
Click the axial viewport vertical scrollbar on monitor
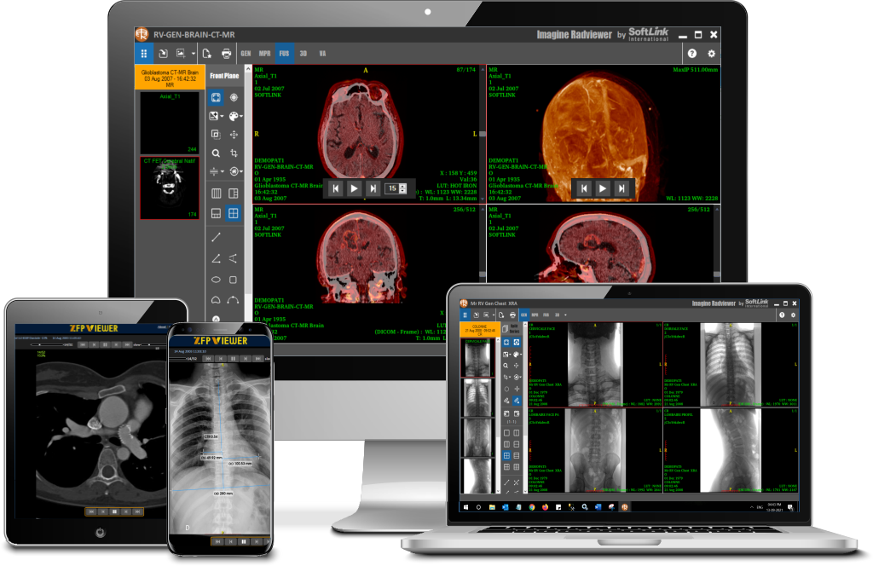click(483, 134)
